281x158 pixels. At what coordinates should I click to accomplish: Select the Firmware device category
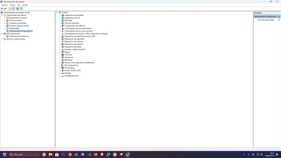68,54
